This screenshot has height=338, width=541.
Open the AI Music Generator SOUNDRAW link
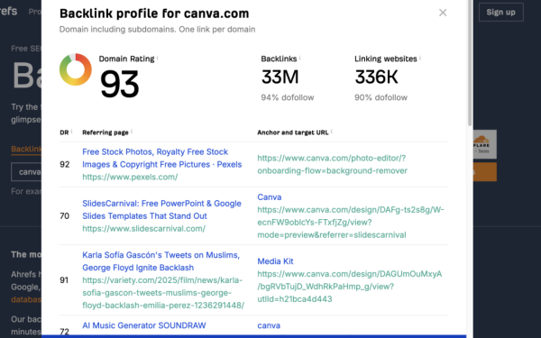coord(144,325)
